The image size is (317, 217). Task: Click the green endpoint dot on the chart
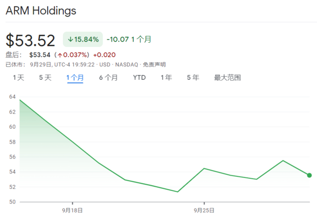coord(309,175)
